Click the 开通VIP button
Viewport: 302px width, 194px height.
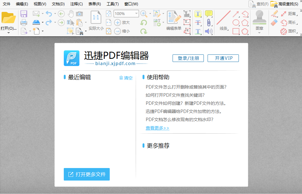pos(223,58)
